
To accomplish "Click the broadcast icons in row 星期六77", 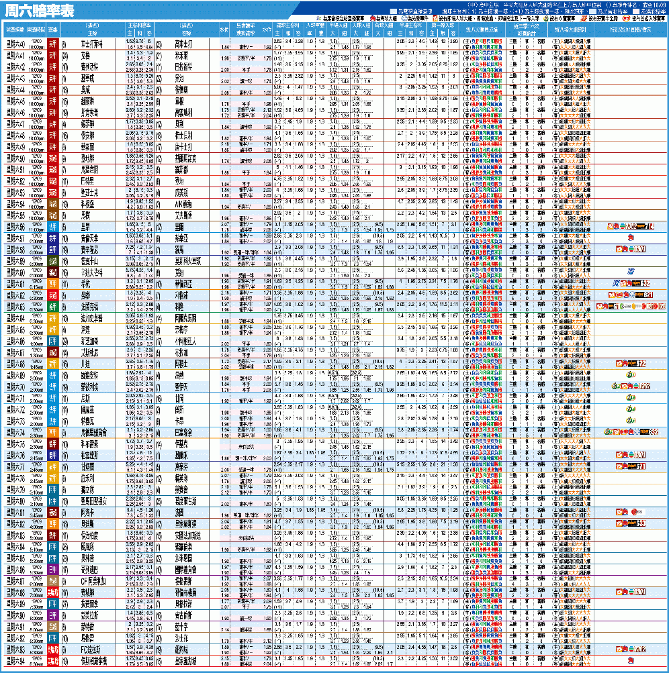I will point(630,466).
